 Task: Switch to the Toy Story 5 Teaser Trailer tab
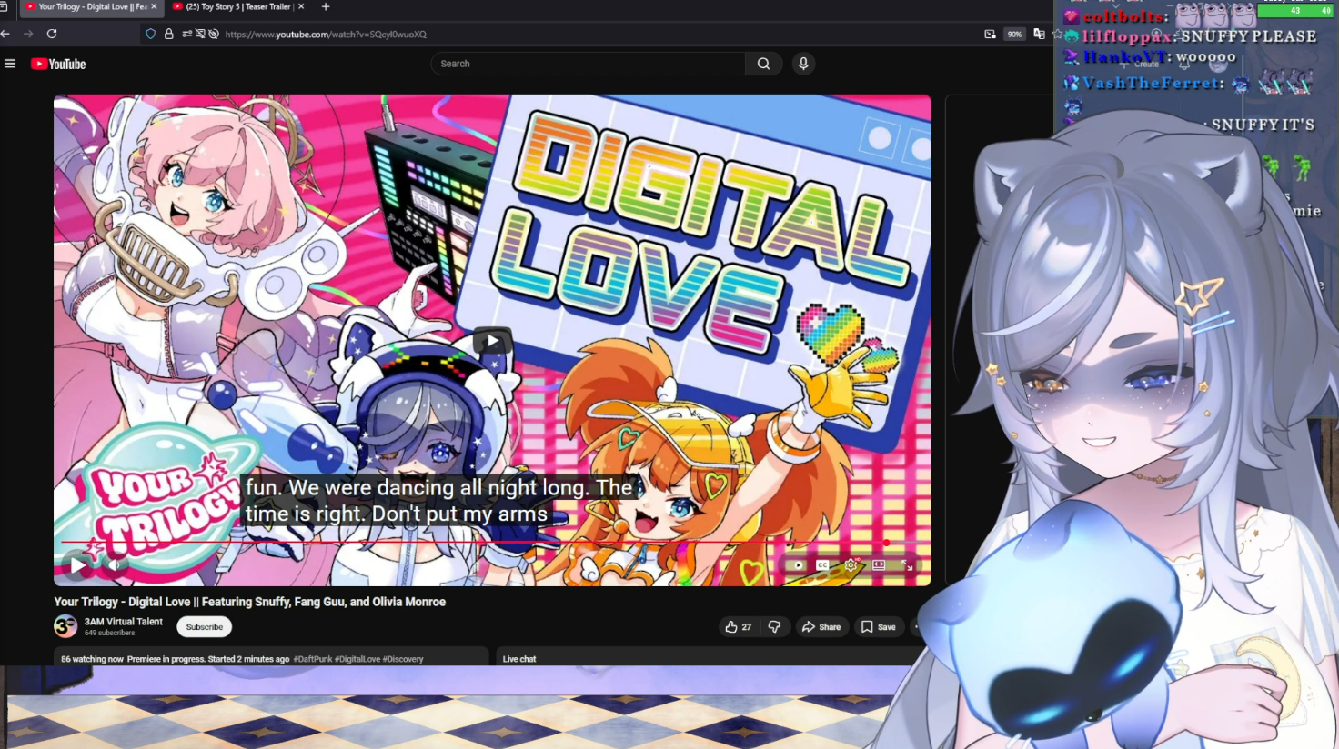[238, 6]
